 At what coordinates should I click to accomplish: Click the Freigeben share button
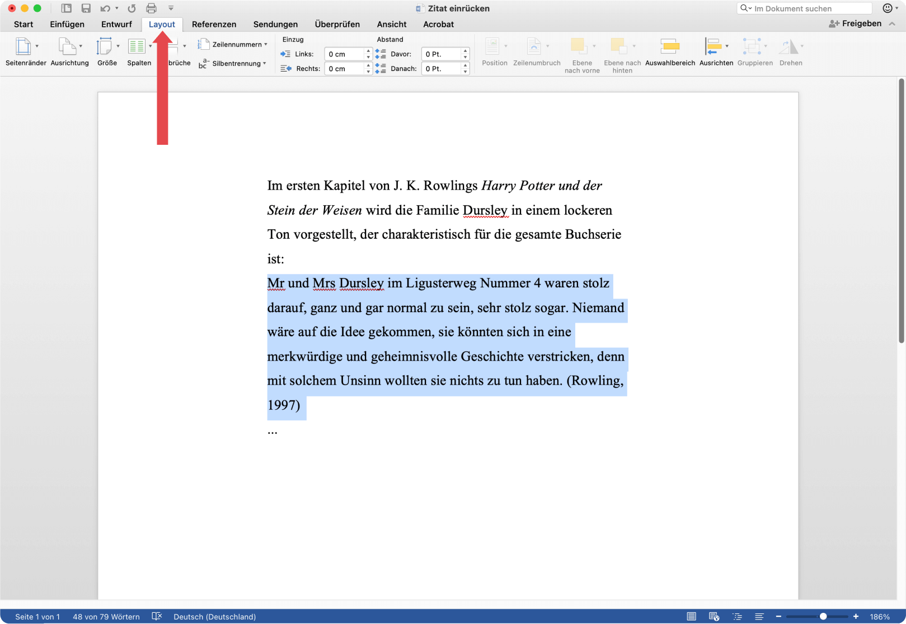pos(855,23)
